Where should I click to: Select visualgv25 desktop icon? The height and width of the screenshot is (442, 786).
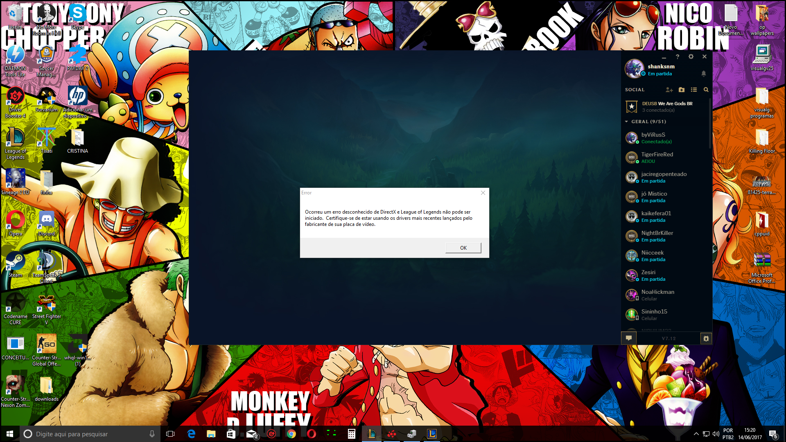point(762,58)
